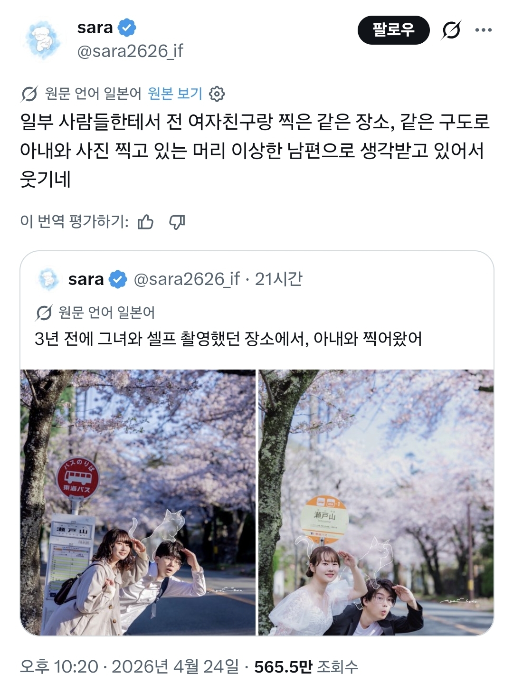Tap the translation icon before 원문 언어 일본어

pyautogui.click(x=29, y=94)
